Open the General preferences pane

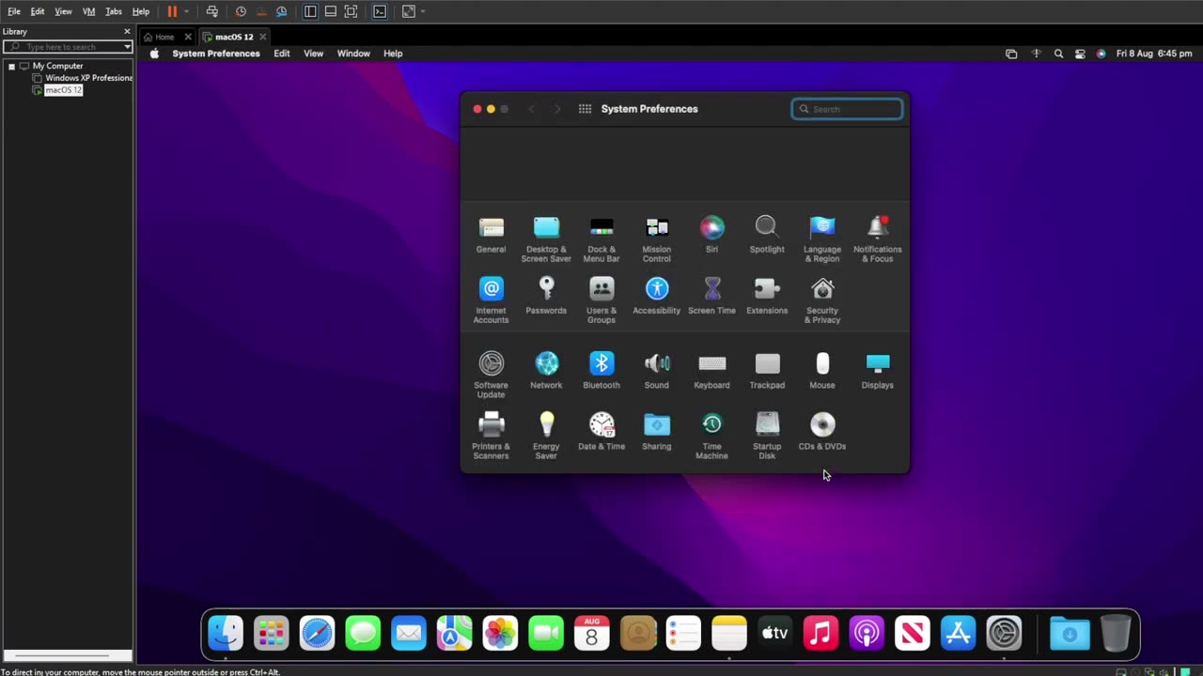pyautogui.click(x=491, y=236)
